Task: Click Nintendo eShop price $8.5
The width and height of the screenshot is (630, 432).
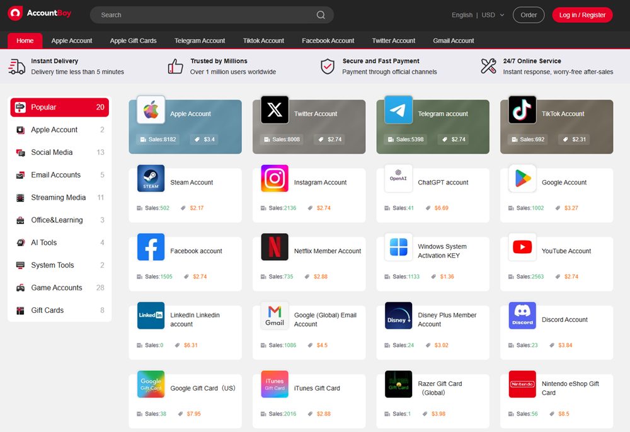Action: 563,414
